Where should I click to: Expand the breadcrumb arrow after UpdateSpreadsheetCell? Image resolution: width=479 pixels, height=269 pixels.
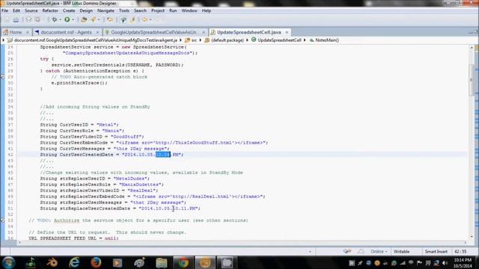pyautogui.click(x=305, y=40)
